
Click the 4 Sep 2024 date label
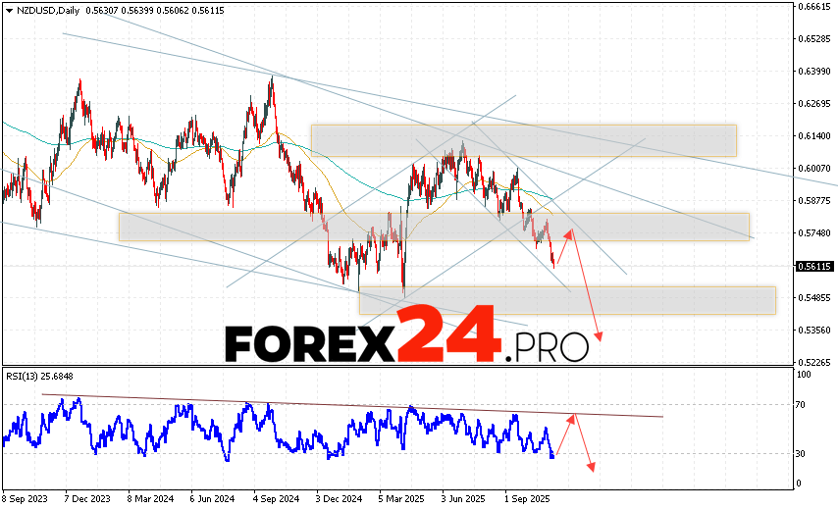pos(278,497)
